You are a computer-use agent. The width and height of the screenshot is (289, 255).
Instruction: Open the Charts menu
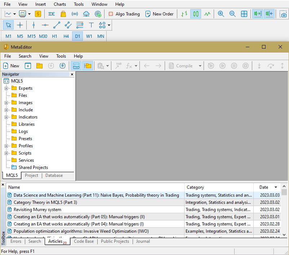click(x=60, y=4)
